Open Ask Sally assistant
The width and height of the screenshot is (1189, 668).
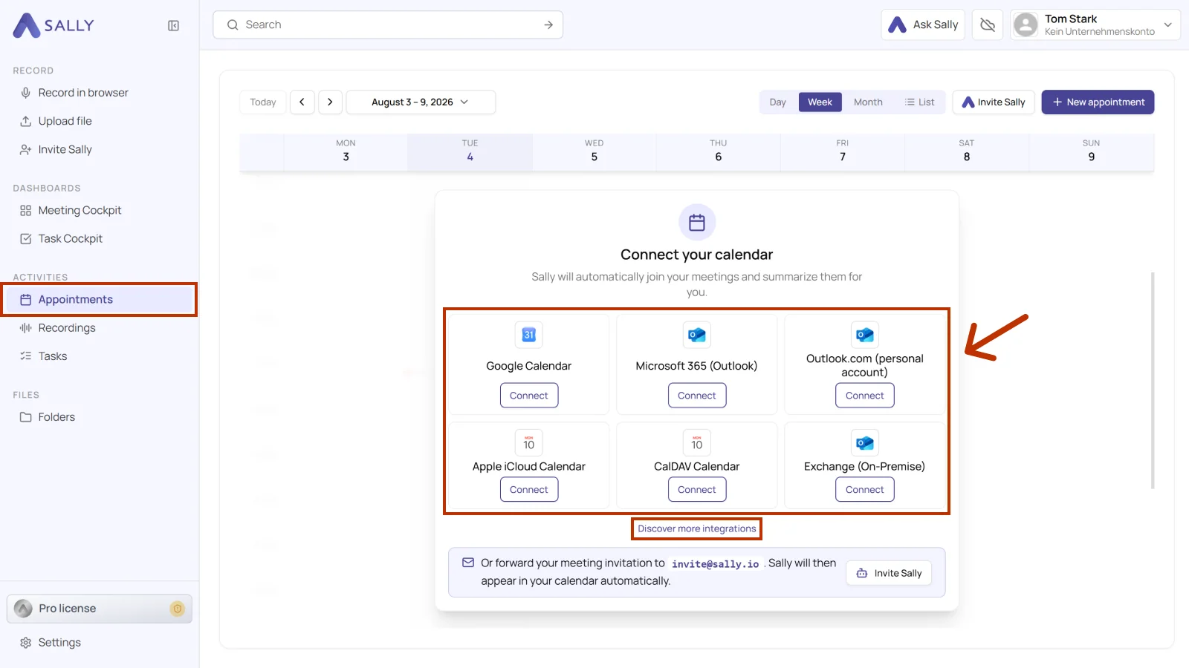[x=923, y=24]
